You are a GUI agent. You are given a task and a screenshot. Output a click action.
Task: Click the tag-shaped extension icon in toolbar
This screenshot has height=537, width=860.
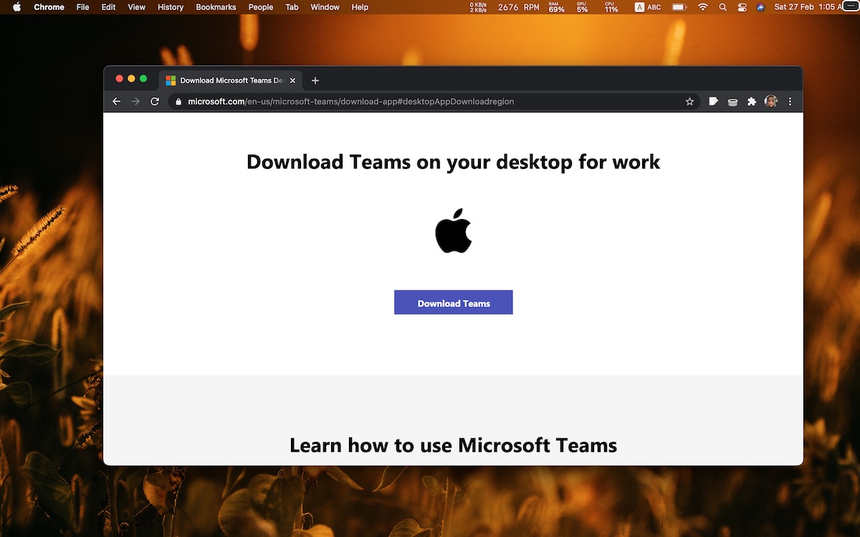point(713,102)
